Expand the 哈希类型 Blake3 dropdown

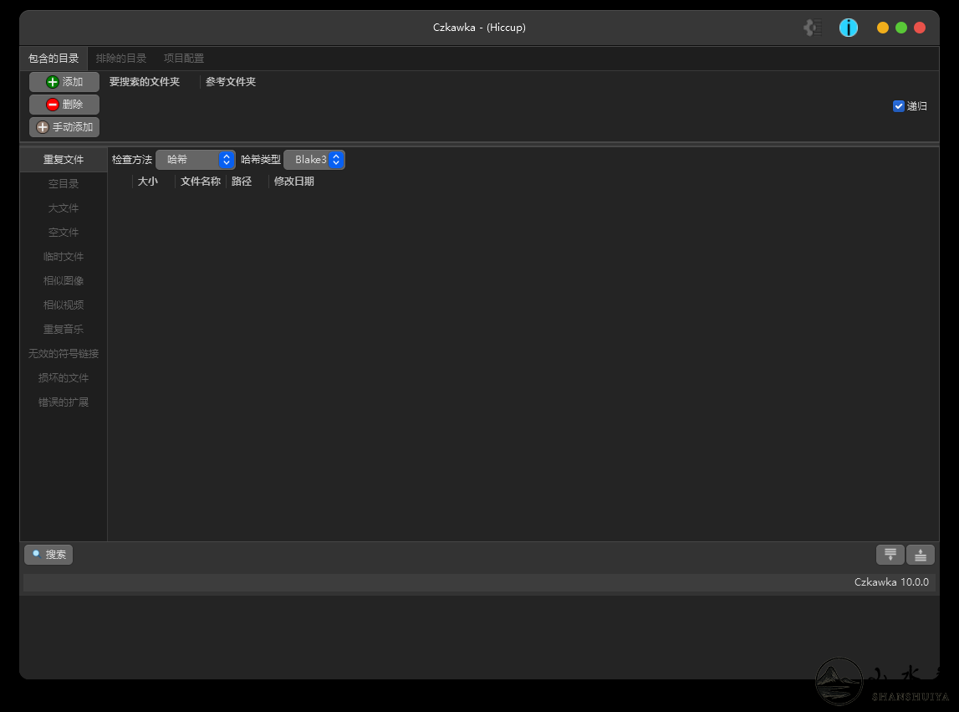[x=314, y=160]
